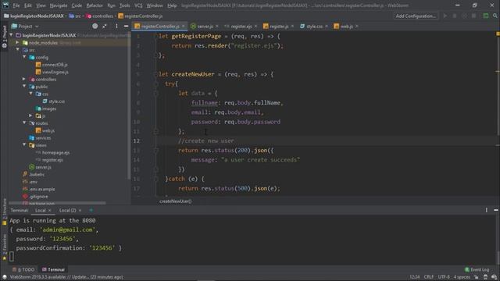Click the Run (play) icon in toolbar

click(445, 16)
